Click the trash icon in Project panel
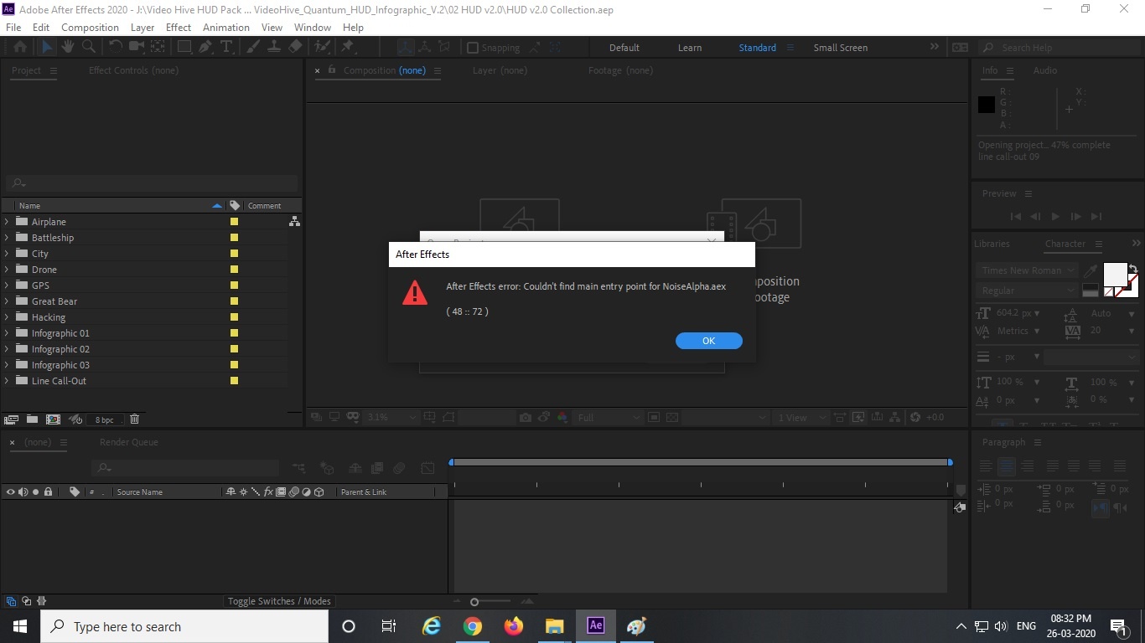Screen dimensions: 1145x643 point(134,419)
